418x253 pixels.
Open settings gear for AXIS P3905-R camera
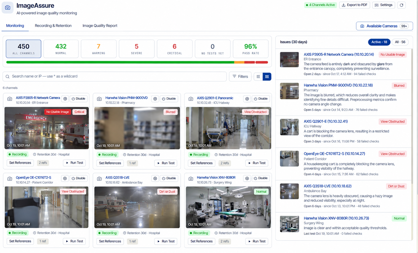[x=65, y=99]
